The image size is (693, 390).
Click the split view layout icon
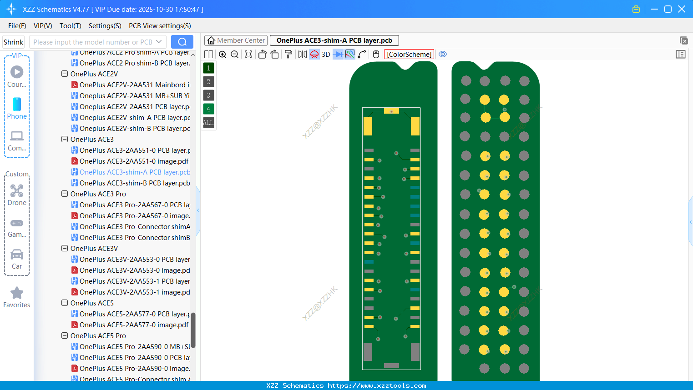point(208,55)
